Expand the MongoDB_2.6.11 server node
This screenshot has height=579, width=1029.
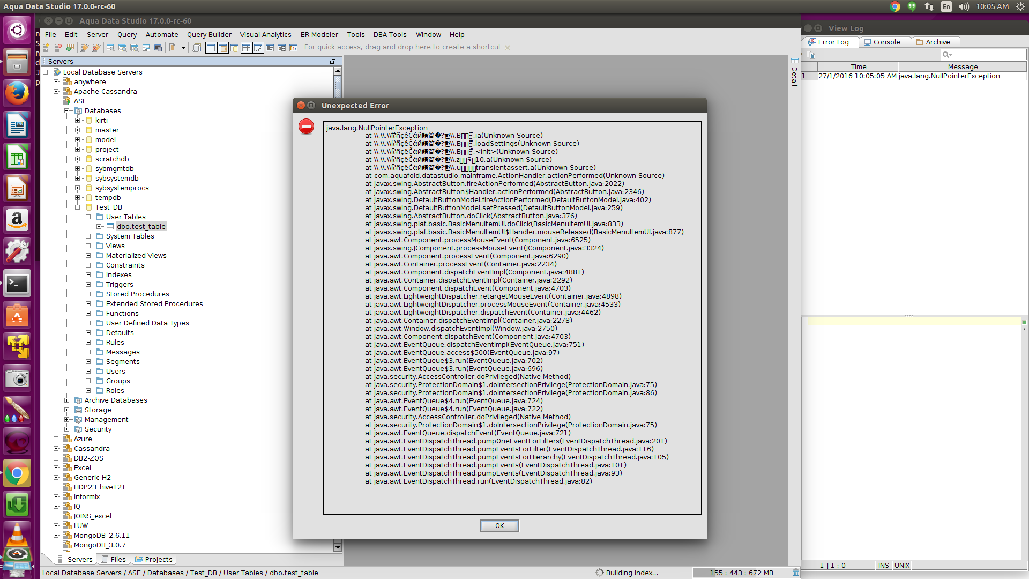(56, 535)
